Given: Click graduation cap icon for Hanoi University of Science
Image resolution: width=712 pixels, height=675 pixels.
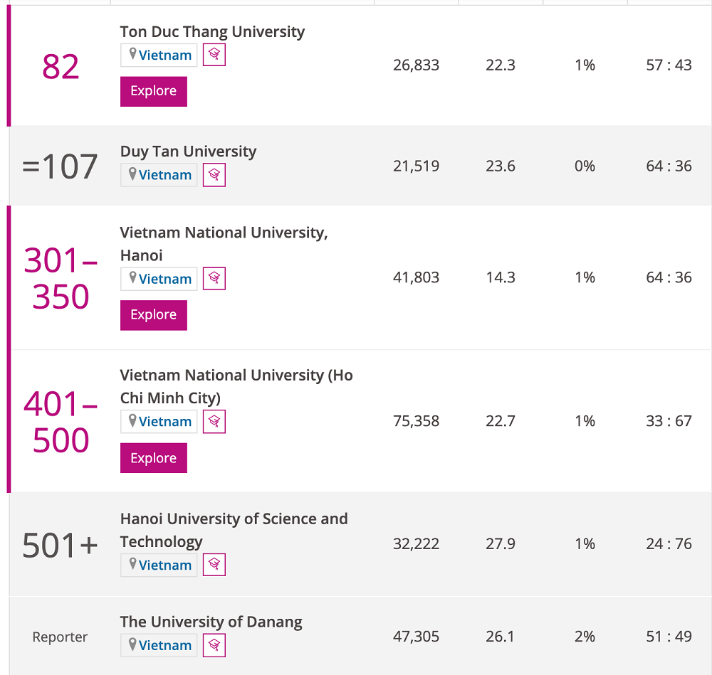Looking at the screenshot, I should tap(214, 565).
